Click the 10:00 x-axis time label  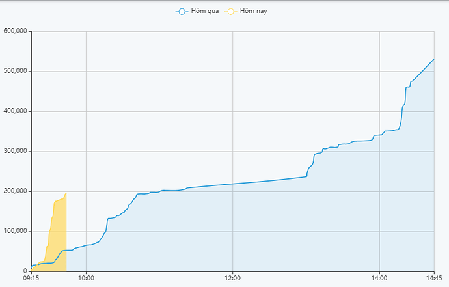(x=86, y=278)
